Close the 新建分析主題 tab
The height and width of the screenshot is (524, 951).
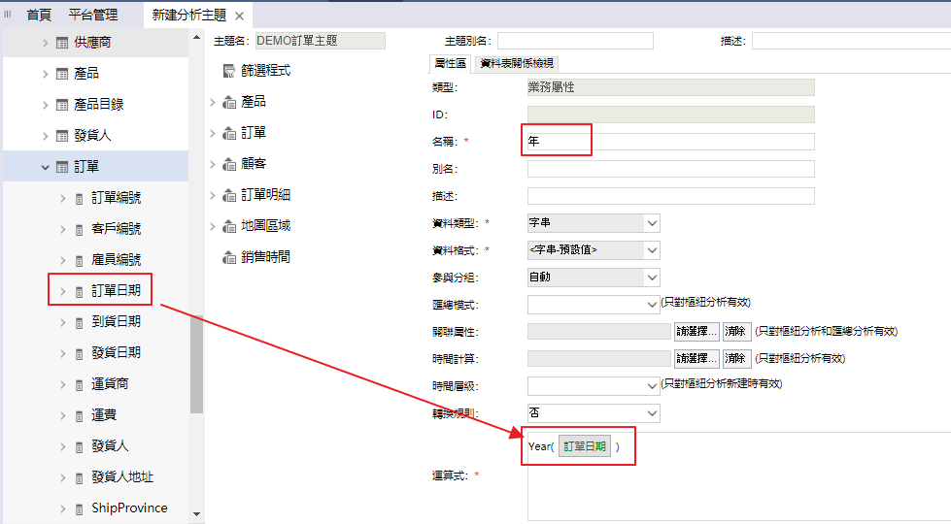click(x=239, y=16)
